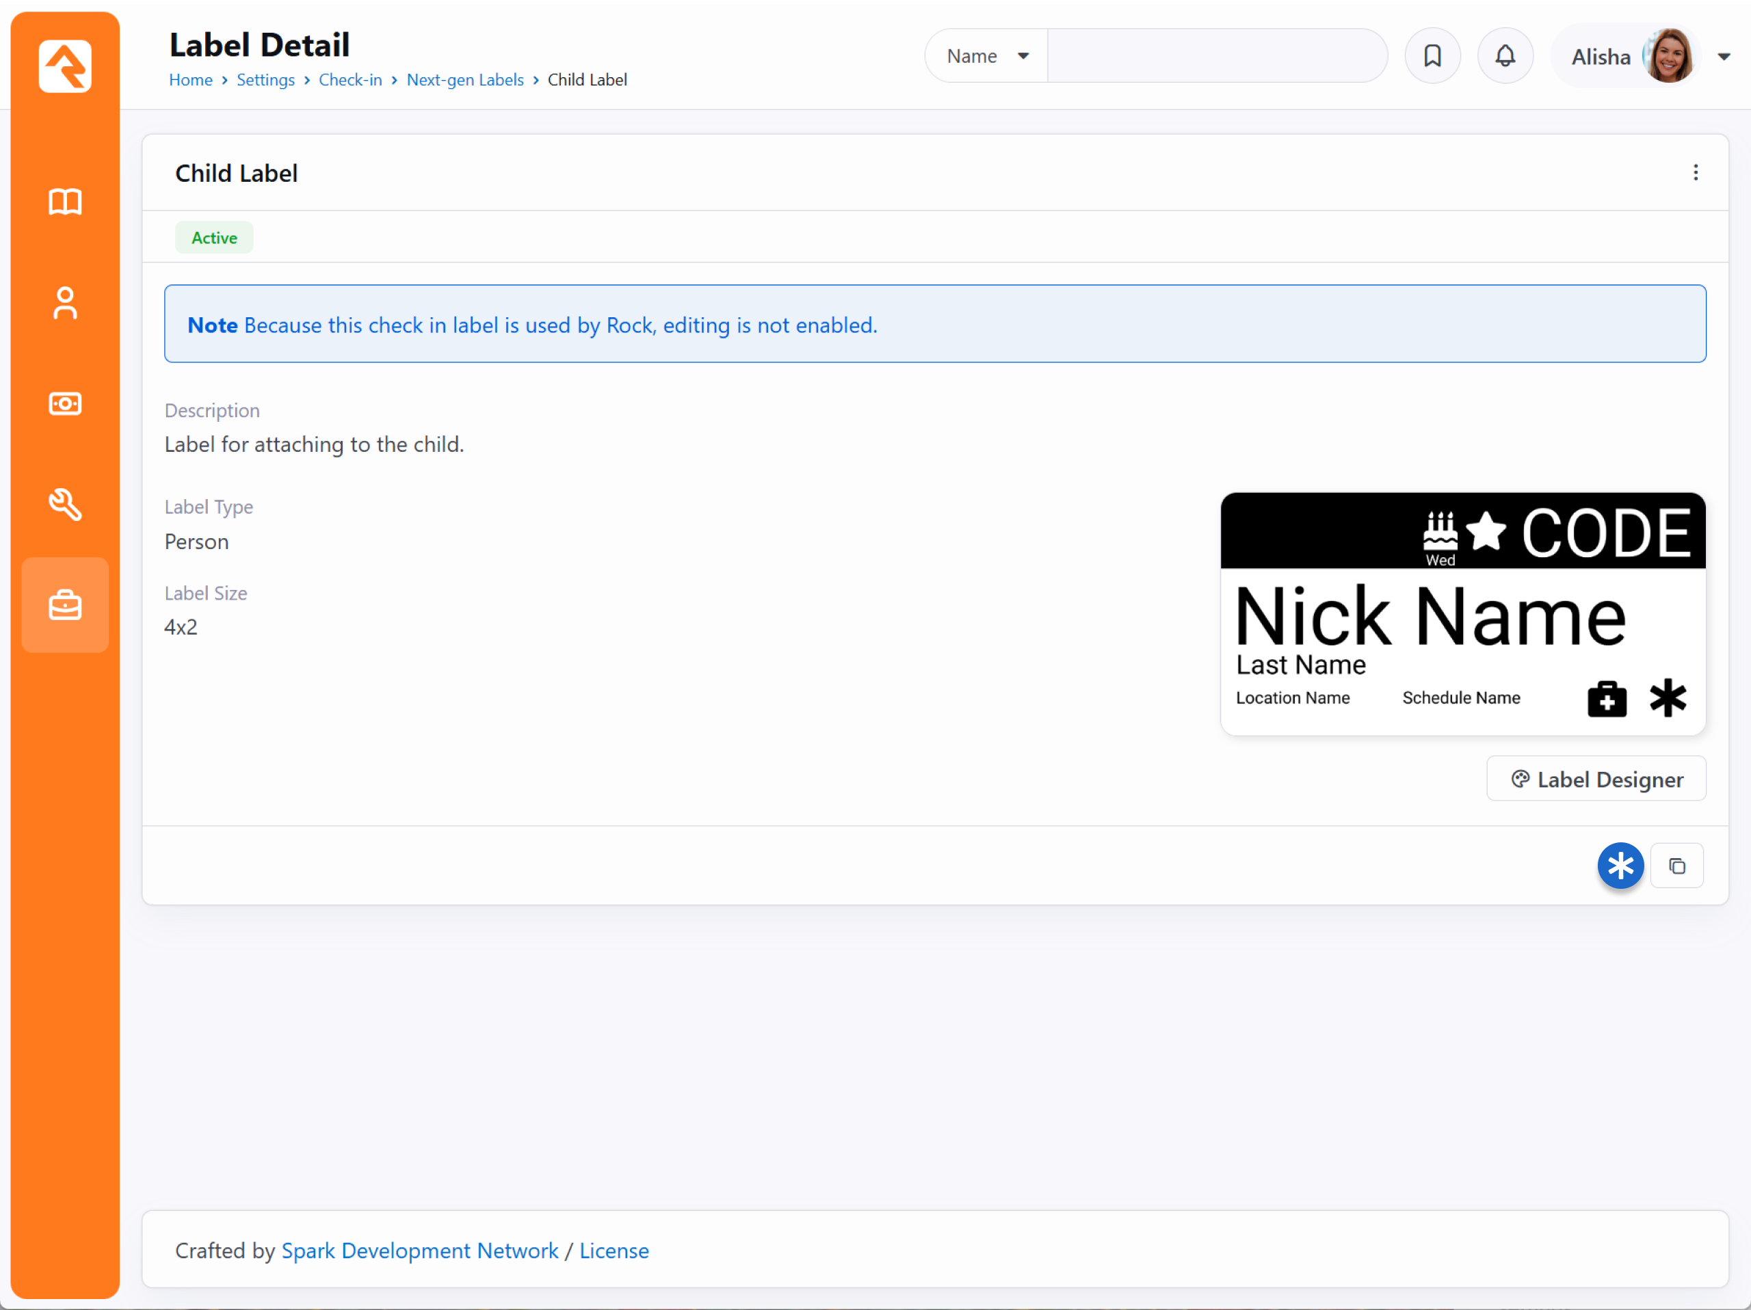This screenshot has height=1310, width=1751.
Task: Open the Admin briefcase icon in the sidebar
Action: tap(65, 605)
